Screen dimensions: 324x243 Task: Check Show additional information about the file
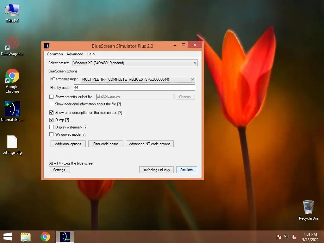51,104
